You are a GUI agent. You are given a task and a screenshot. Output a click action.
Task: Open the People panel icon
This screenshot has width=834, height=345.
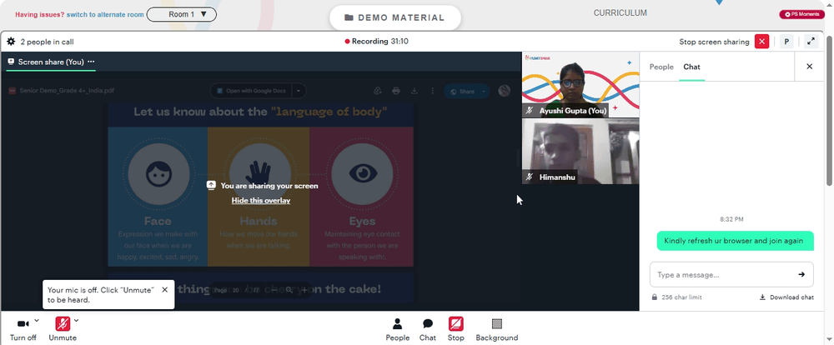click(x=397, y=323)
